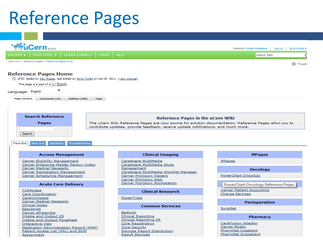Click the attachments paperclip icon
This screenshot has width=323, height=242.
(19, 78)
